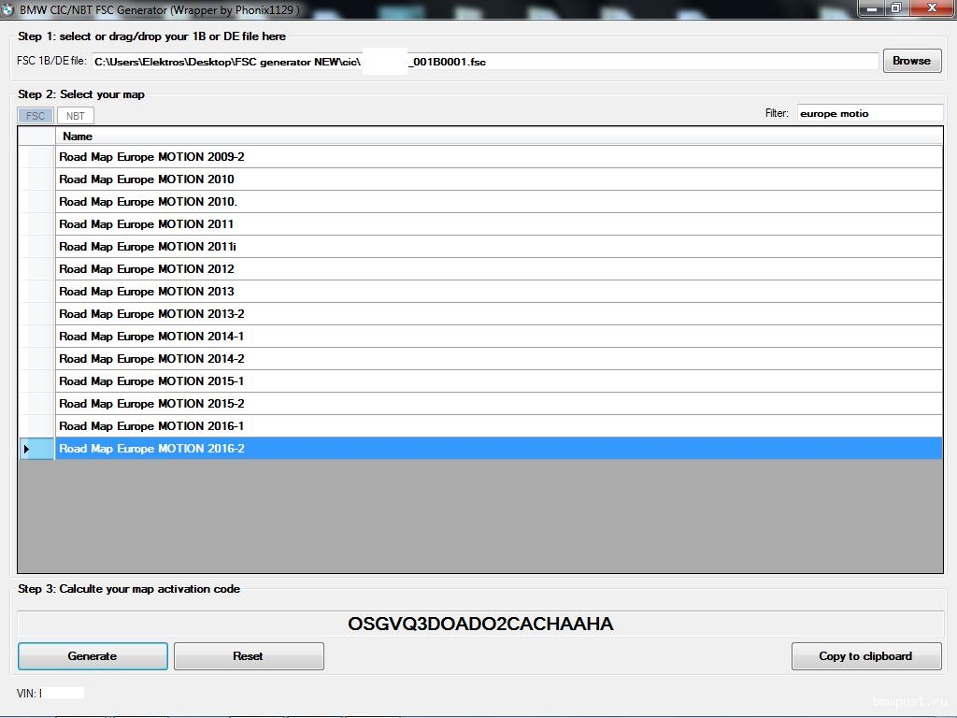Select Road Map Europe MOTION 2009-2

point(151,157)
